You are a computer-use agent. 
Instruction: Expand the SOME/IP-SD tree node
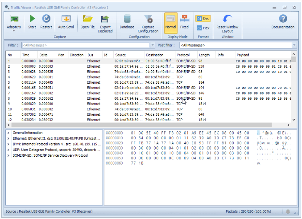tap(8, 155)
